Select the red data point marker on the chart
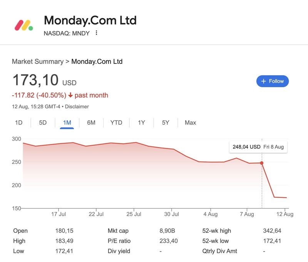Screen dimensions: 308x262 pyautogui.click(x=261, y=163)
